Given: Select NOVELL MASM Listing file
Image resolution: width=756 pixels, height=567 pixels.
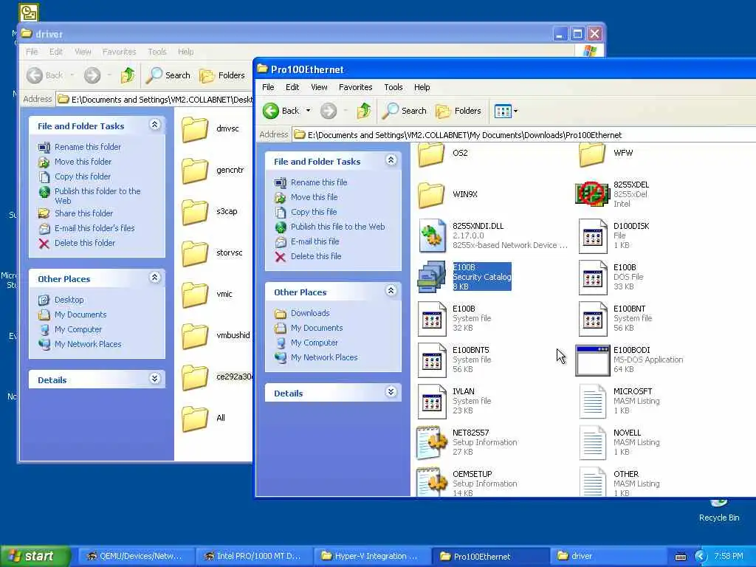Looking at the screenshot, I should [619, 443].
